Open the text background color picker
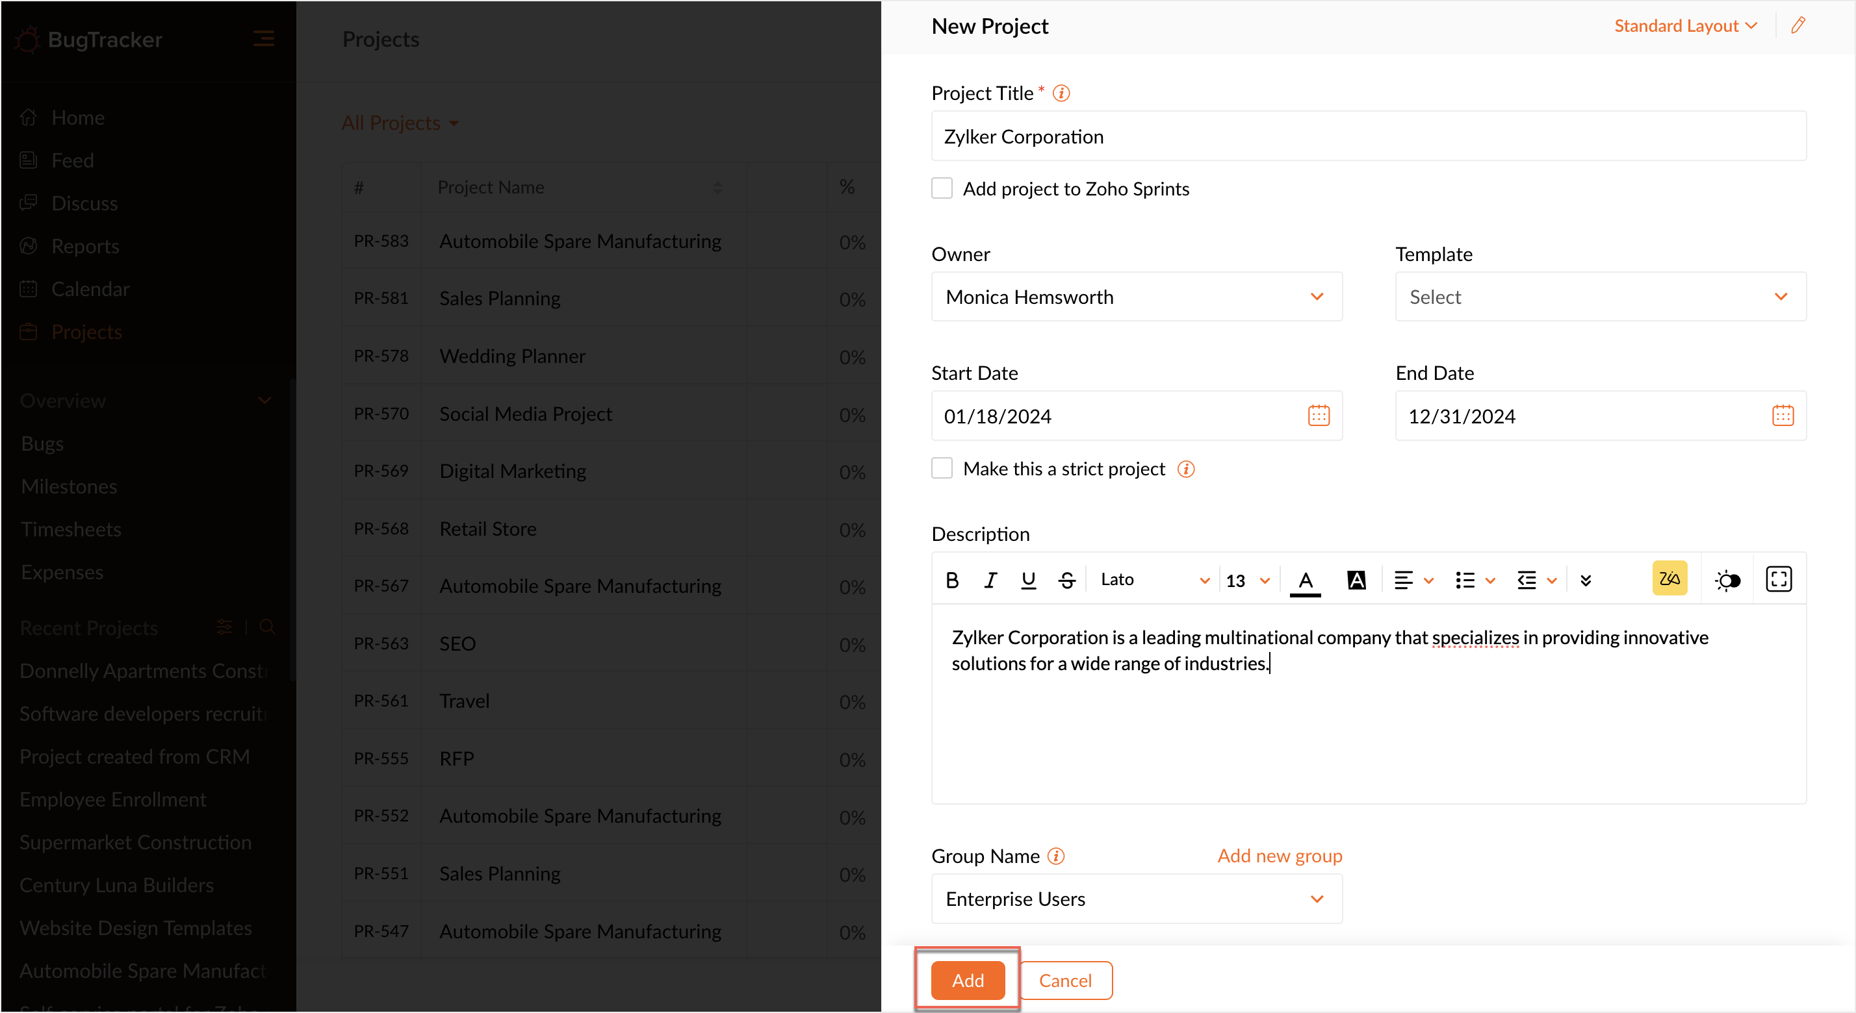 point(1356,580)
